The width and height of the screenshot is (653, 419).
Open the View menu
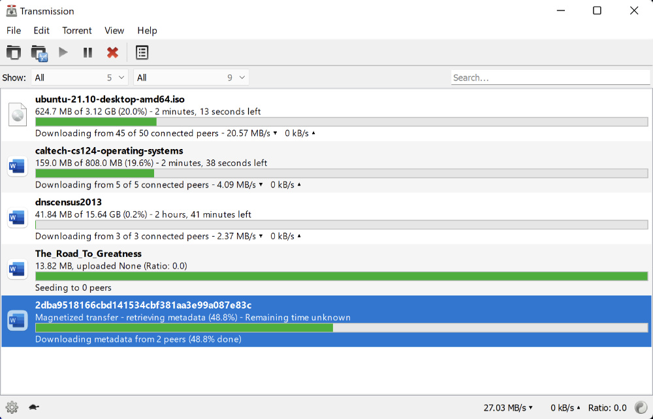click(x=114, y=31)
